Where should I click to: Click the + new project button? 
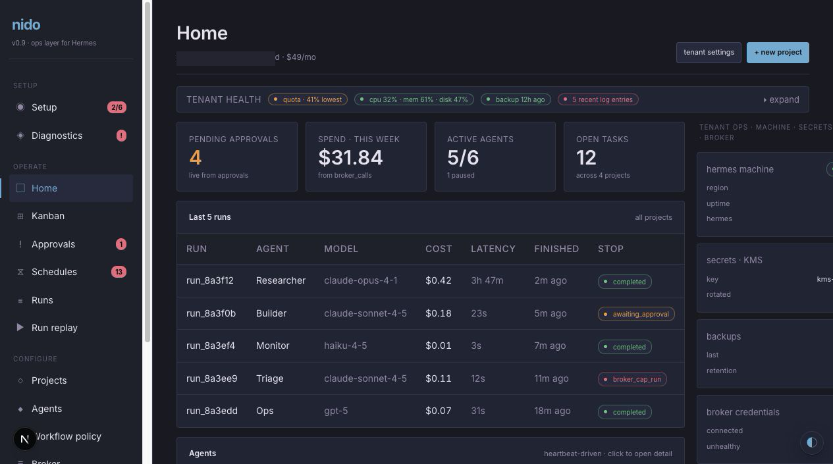(x=778, y=53)
